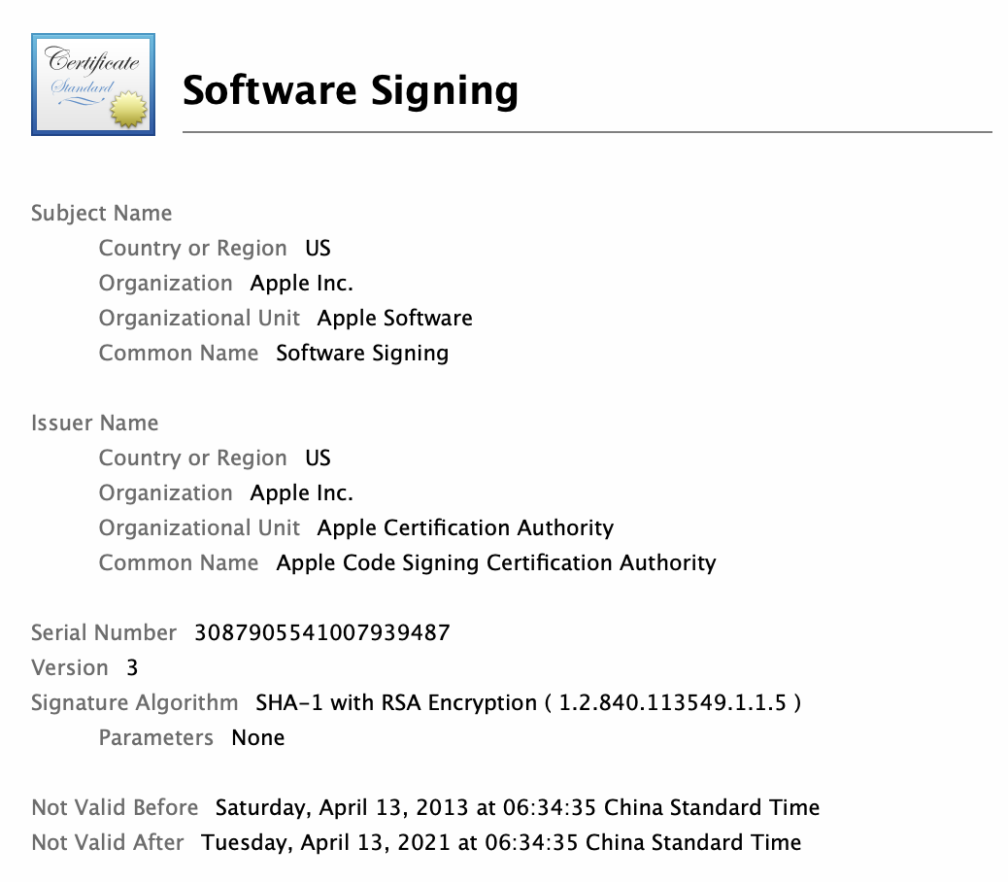The image size is (1008, 882).
Task: Click the Not Valid Before label
Action: click(115, 807)
